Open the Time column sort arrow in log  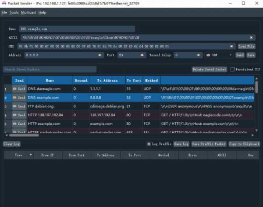[30, 155]
